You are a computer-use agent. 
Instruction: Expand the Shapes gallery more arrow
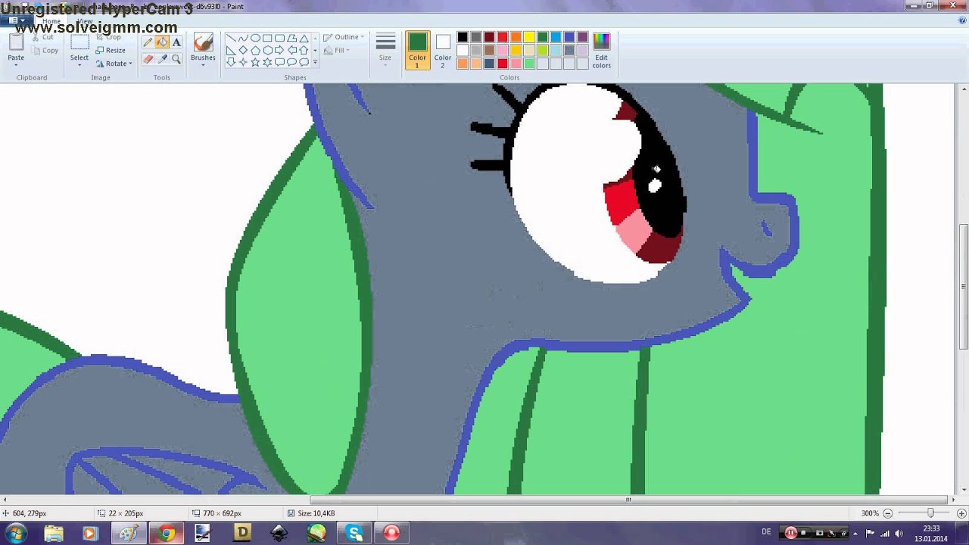(315, 63)
